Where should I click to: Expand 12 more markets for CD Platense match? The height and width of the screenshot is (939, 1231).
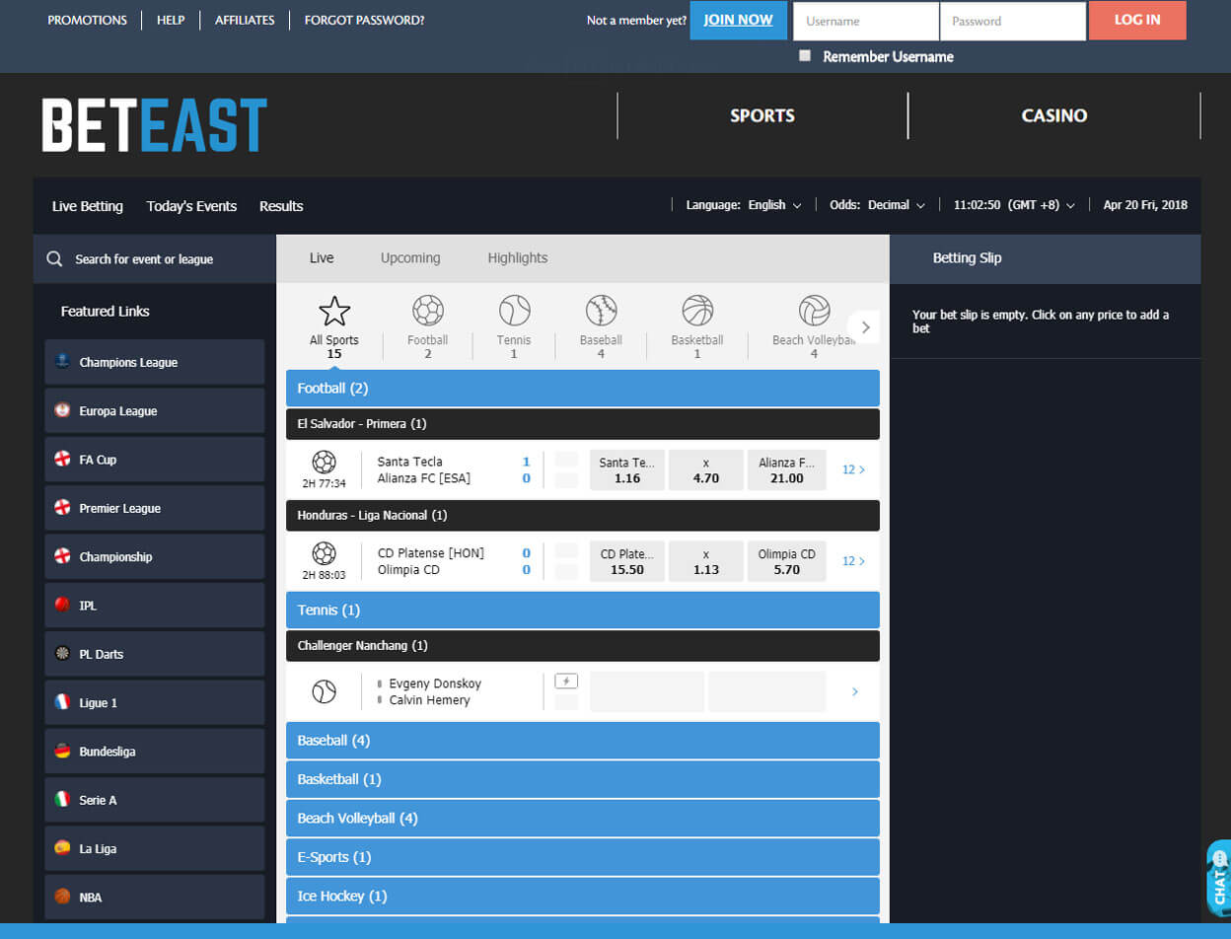point(854,561)
